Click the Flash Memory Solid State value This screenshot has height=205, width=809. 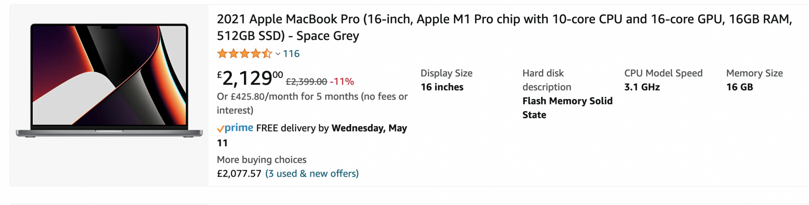coord(568,108)
